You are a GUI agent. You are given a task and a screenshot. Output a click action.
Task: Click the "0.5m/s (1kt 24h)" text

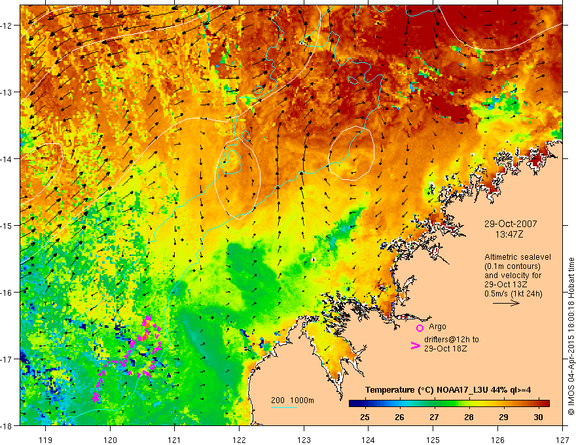click(513, 294)
